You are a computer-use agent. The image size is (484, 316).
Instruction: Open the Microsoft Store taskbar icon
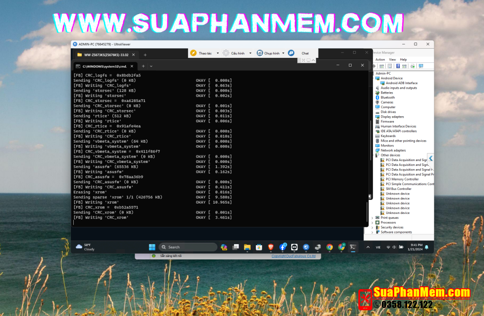point(259,247)
